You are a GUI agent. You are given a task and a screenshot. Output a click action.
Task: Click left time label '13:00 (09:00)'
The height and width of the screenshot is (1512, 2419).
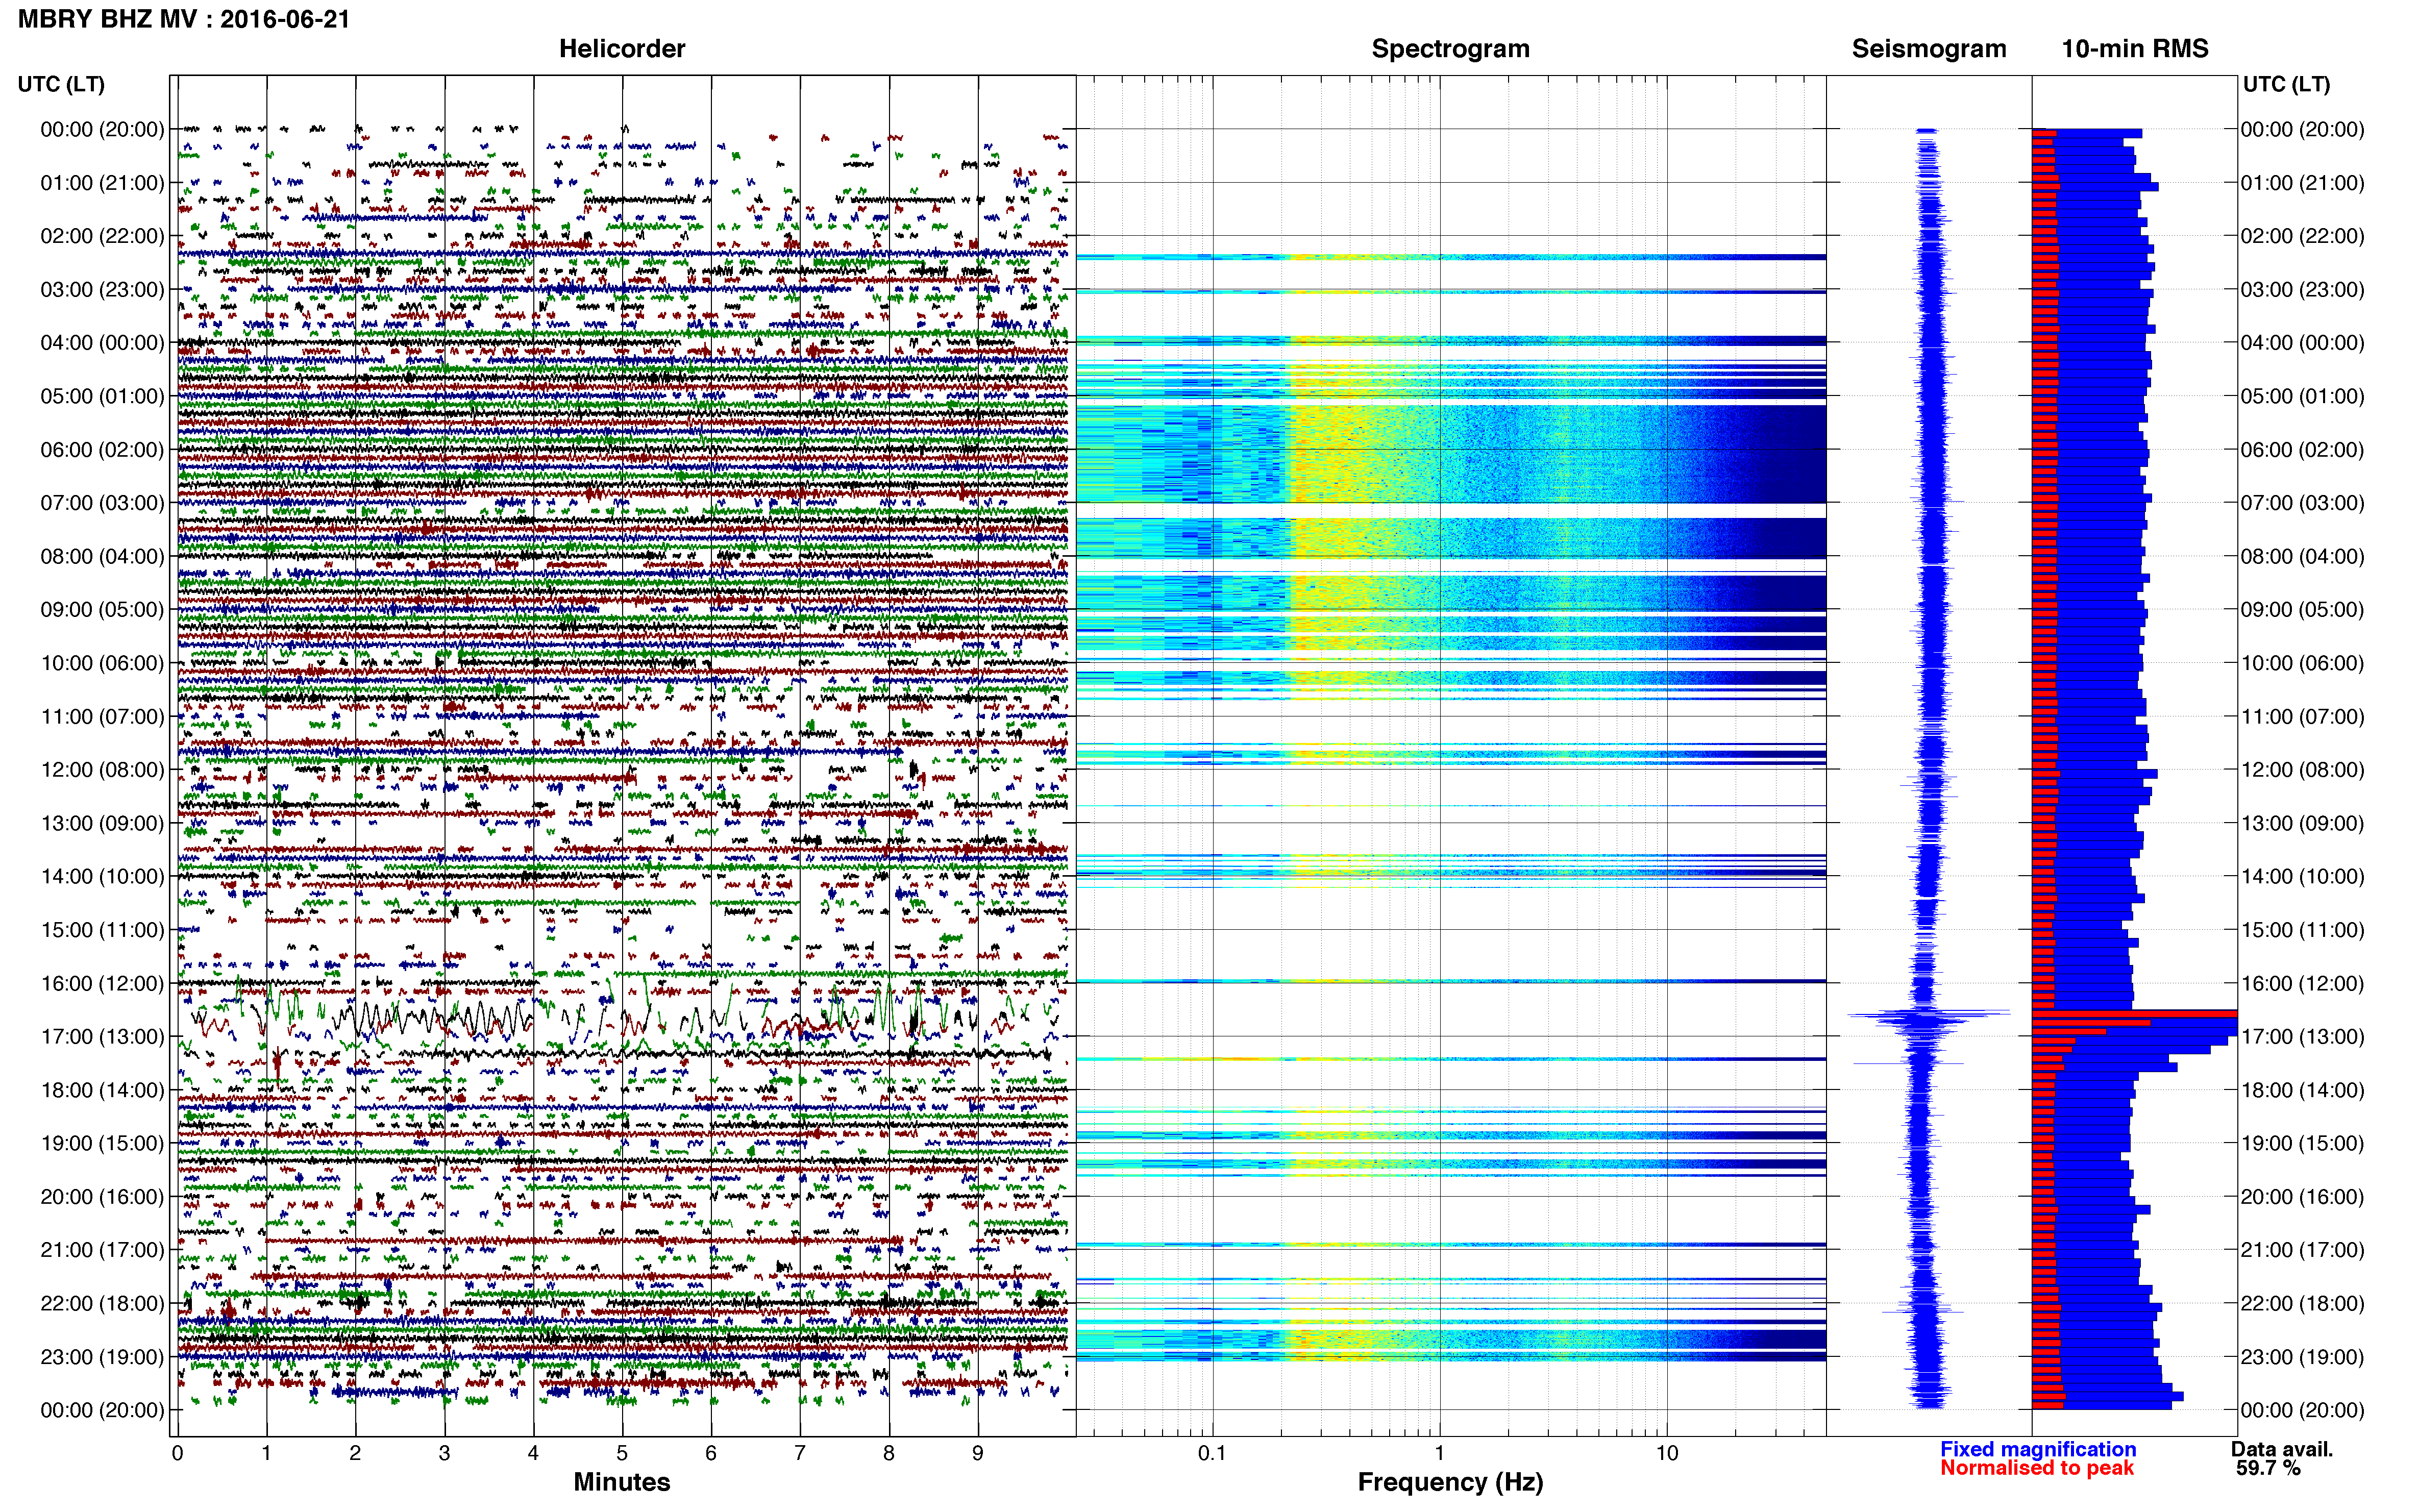tap(102, 823)
